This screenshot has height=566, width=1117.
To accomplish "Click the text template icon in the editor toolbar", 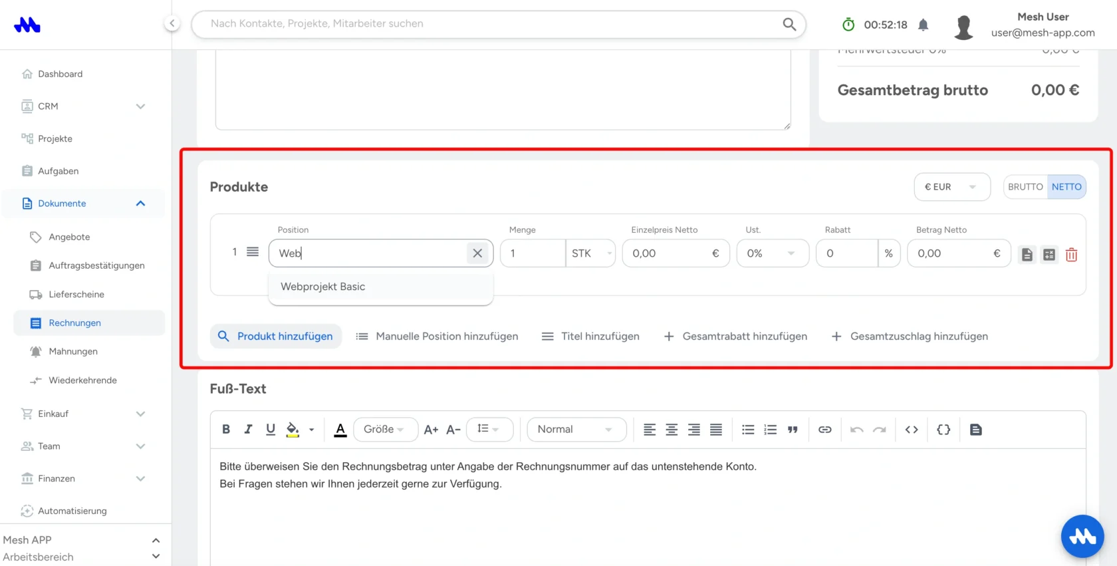I will pos(976,430).
